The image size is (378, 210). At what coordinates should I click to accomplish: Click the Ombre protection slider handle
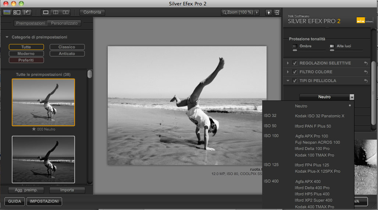[295, 51]
